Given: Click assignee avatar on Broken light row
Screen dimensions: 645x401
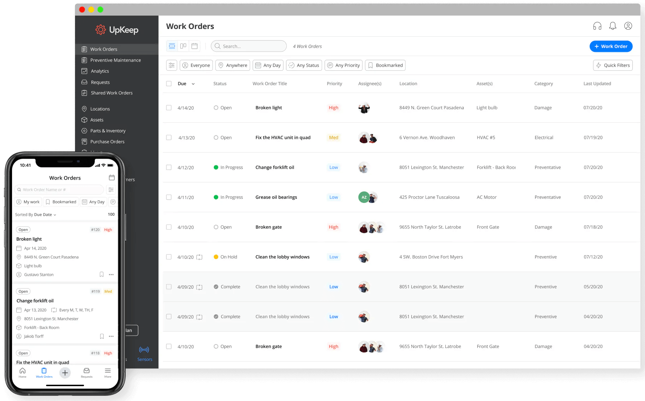Looking at the screenshot, I should click(364, 108).
